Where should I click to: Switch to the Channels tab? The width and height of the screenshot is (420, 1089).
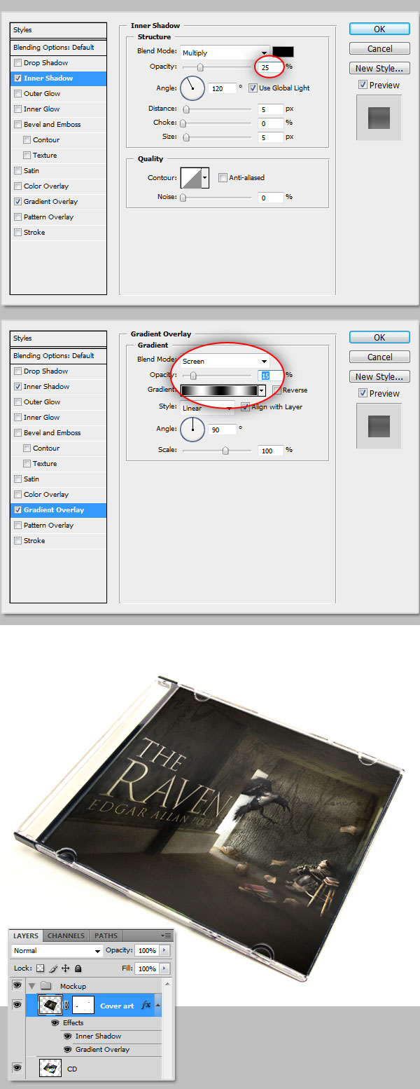coord(66,936)
